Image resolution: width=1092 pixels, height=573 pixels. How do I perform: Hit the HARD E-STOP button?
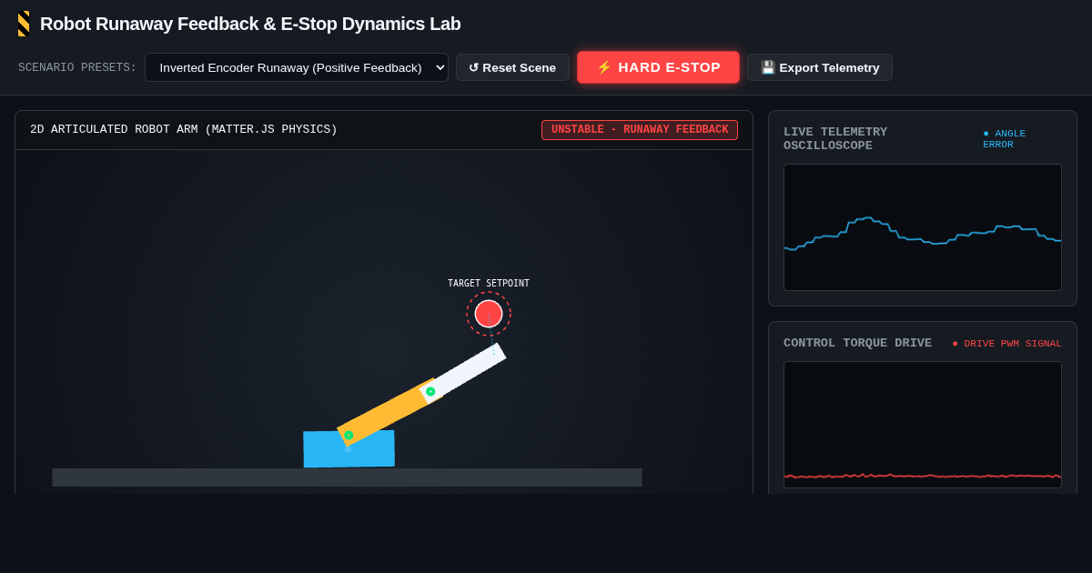pos(658,67)
